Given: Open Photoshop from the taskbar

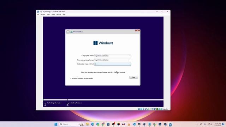Looking at the screenshot, I should (160, 124).
